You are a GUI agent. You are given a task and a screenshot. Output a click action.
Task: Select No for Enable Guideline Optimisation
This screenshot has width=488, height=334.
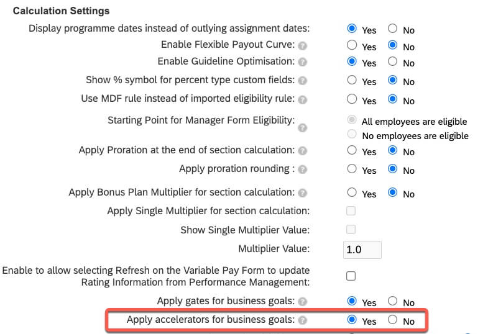pyautogui.click(x=392, y=61)
